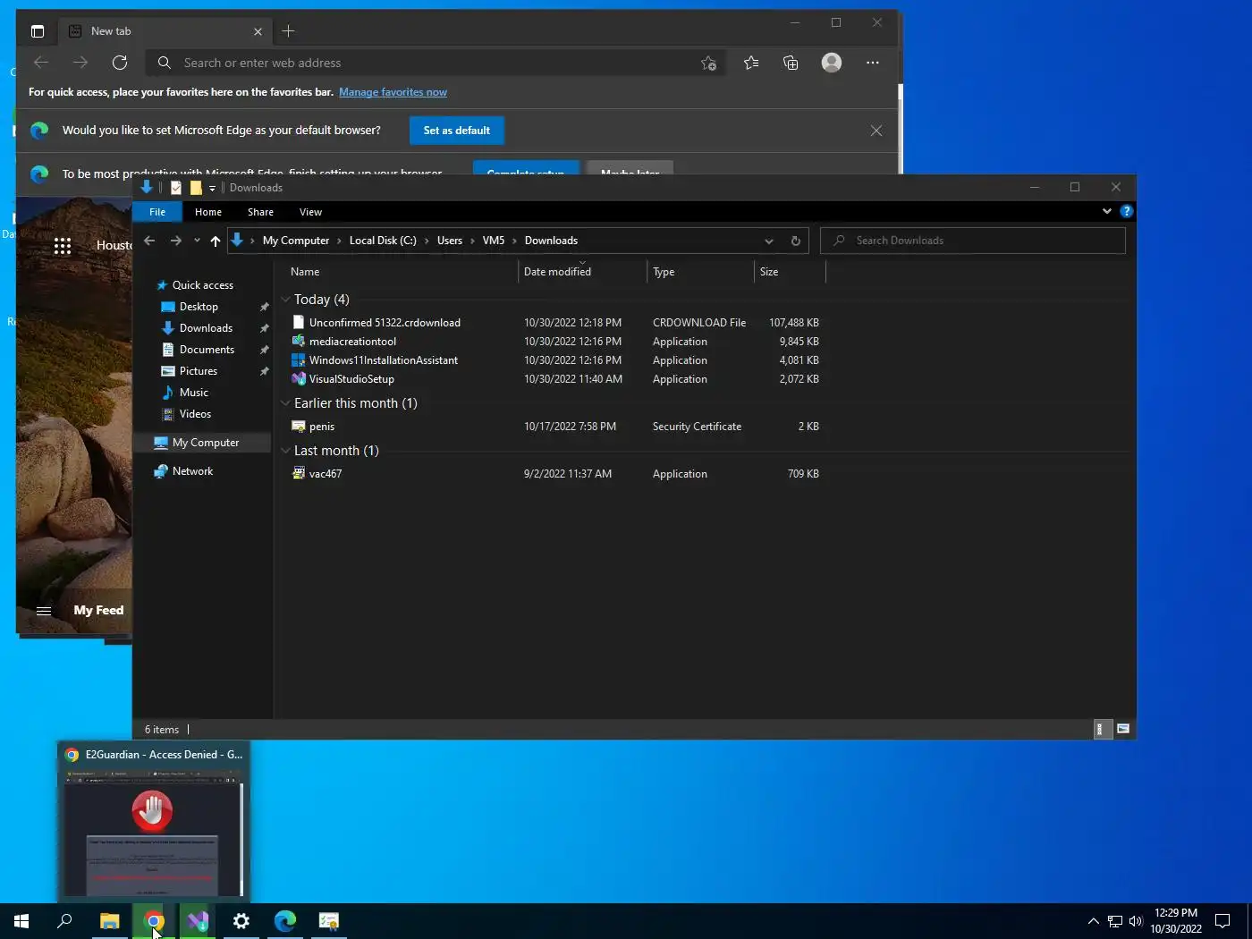Open Explorer recent locations dropdown
Screen dimensions: 1252x939
(197, 241)
